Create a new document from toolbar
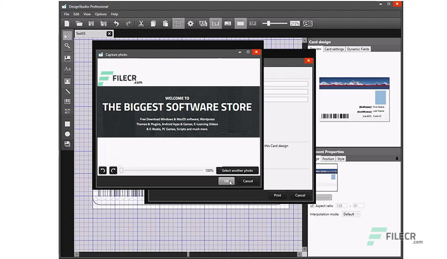The width and height of the screenshot is (447, 259). coord(67,24)
